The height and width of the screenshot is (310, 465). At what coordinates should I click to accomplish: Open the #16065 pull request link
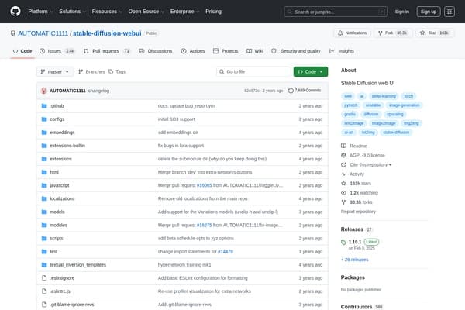tap(204, 185)
